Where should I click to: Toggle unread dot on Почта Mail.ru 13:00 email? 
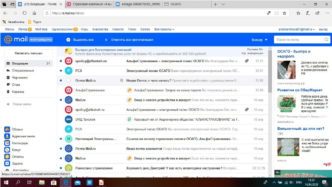(x=61, y=81)
